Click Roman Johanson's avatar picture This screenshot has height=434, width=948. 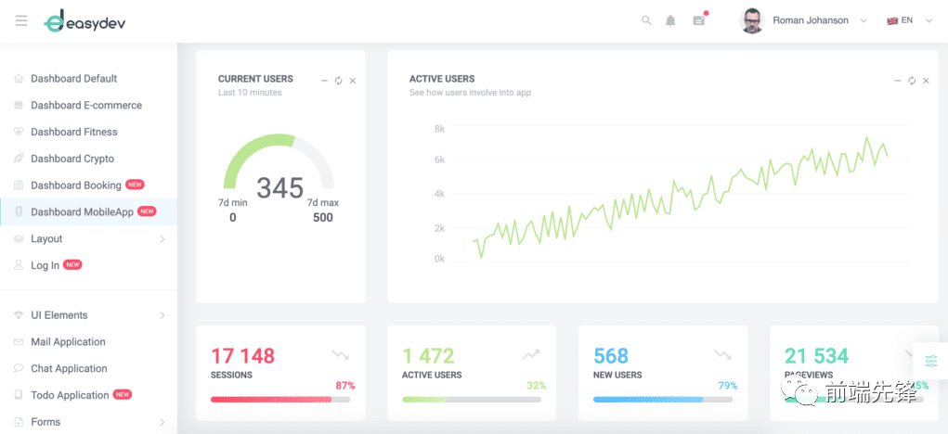click(751, 20)
